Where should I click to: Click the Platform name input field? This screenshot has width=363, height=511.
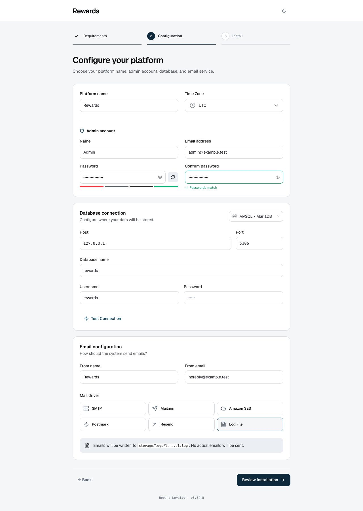click(129, 105)
